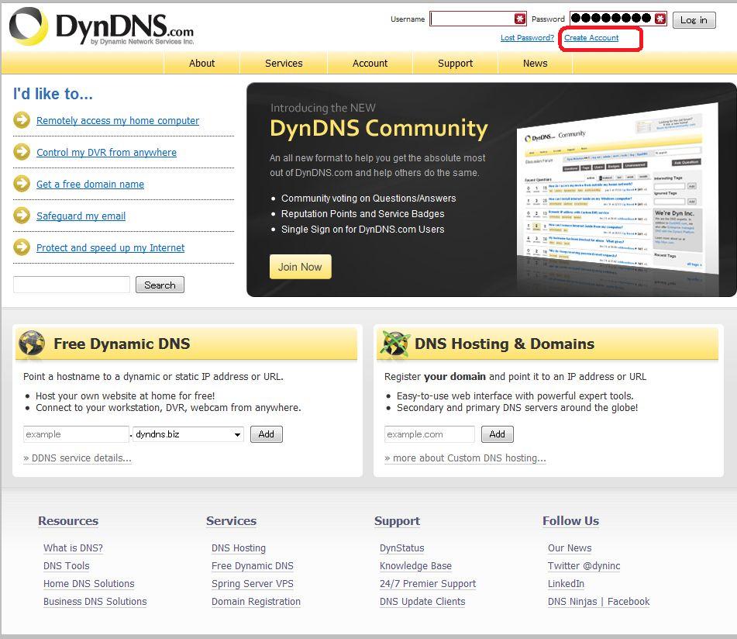
Task: Click the search text box
Action: click(71, 285)
